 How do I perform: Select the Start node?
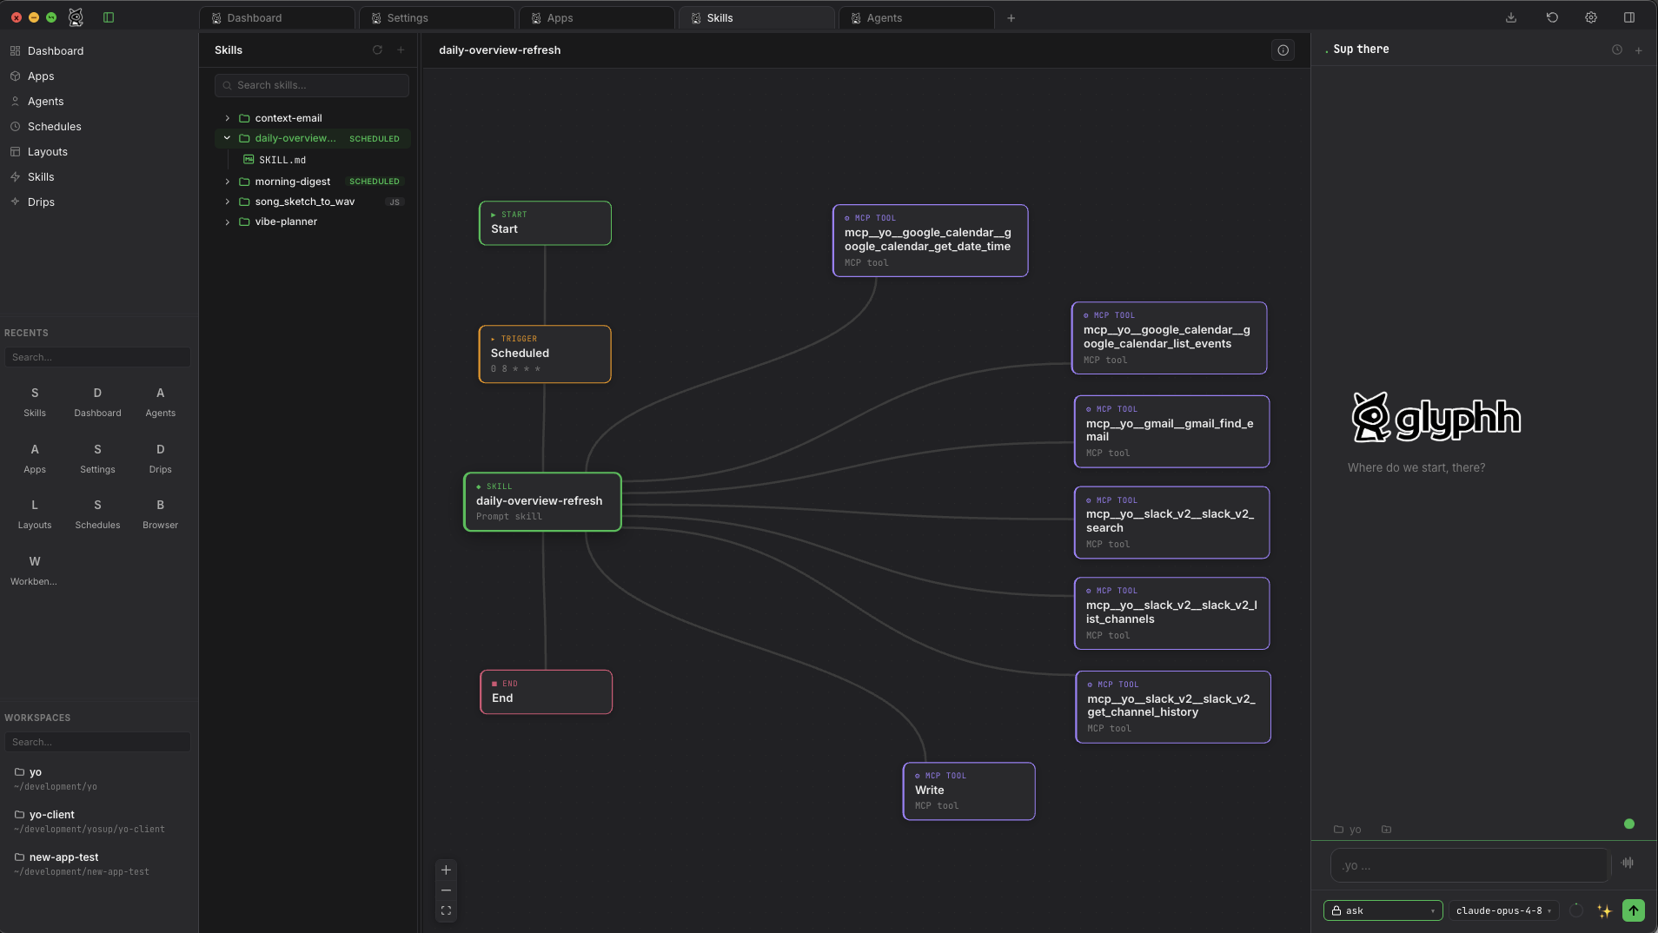coord(545,223)
